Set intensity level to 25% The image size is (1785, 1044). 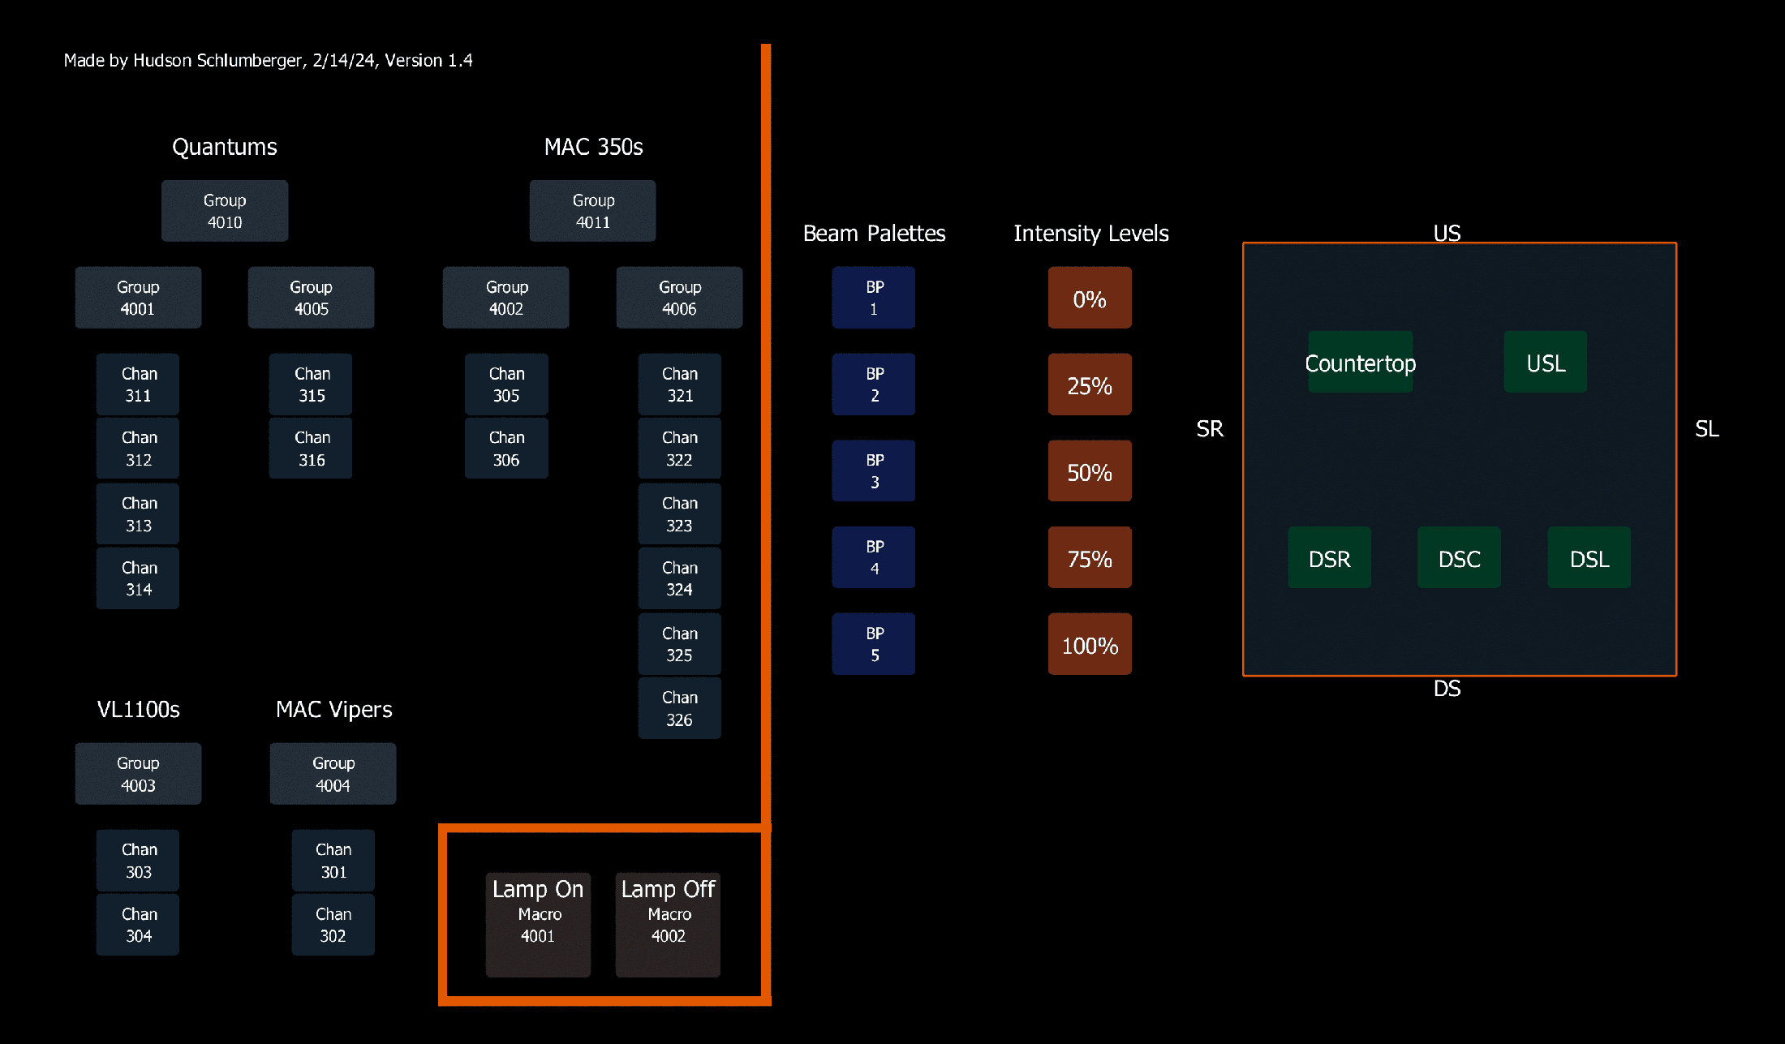coord(1090,385)
